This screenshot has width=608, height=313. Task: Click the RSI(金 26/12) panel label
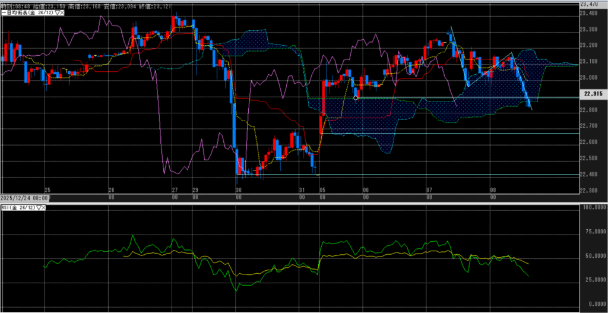click(17, 207)
